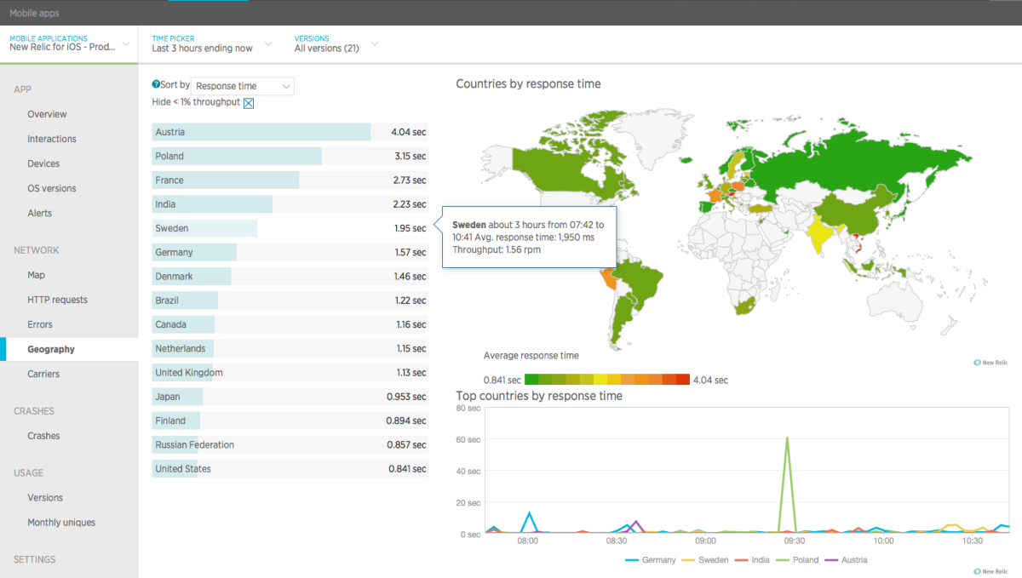The width and height of the screenshot is (1022, 578).
Task: Open the Overview page
Action: click(x=47, y=114)
